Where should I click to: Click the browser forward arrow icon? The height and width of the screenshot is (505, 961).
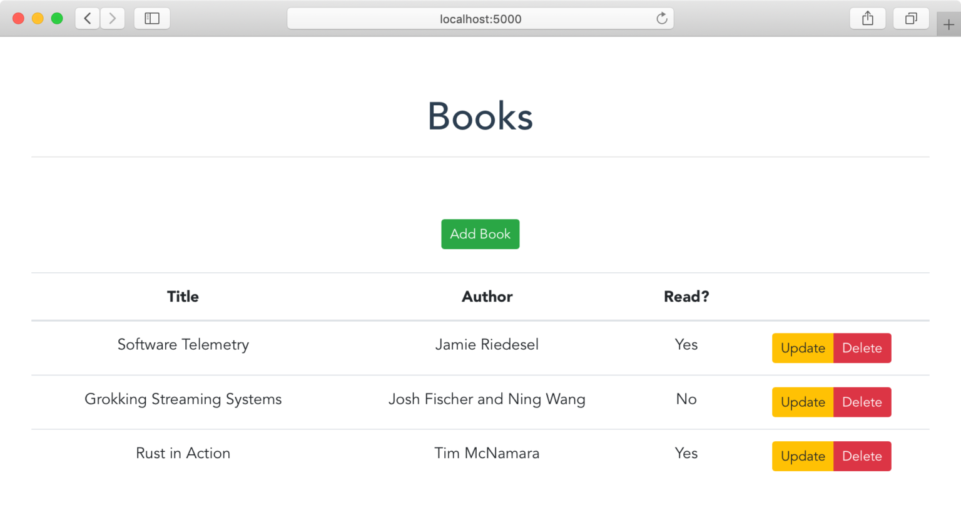[113, 19]
